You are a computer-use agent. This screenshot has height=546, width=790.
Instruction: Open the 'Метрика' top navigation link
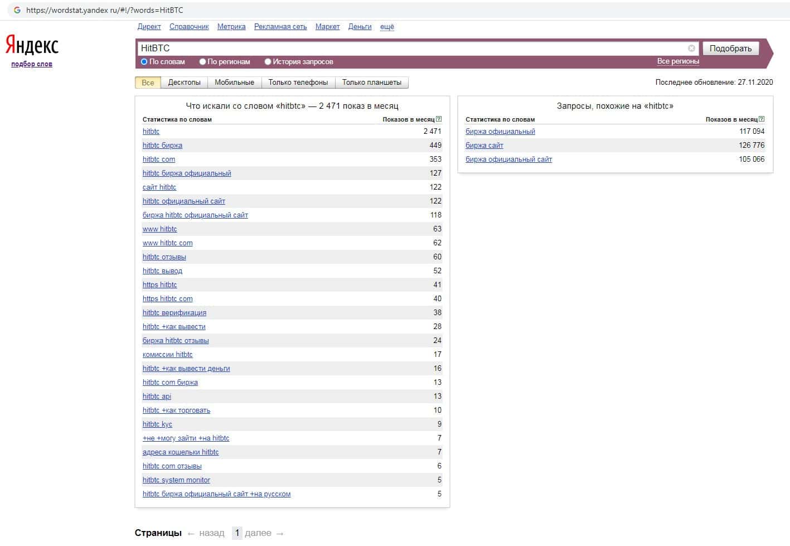coord(231,27)
